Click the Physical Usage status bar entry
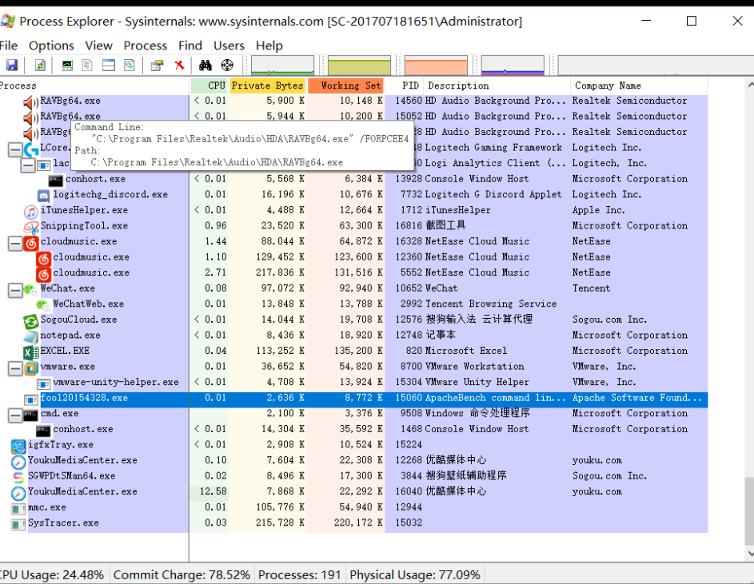The image size is (754, 584). tap(415, 575)
